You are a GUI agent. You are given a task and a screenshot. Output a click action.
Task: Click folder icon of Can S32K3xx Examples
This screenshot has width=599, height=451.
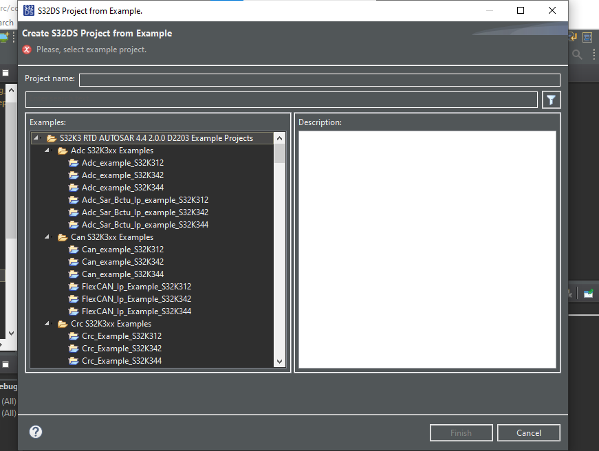click(x=63, y=237)
